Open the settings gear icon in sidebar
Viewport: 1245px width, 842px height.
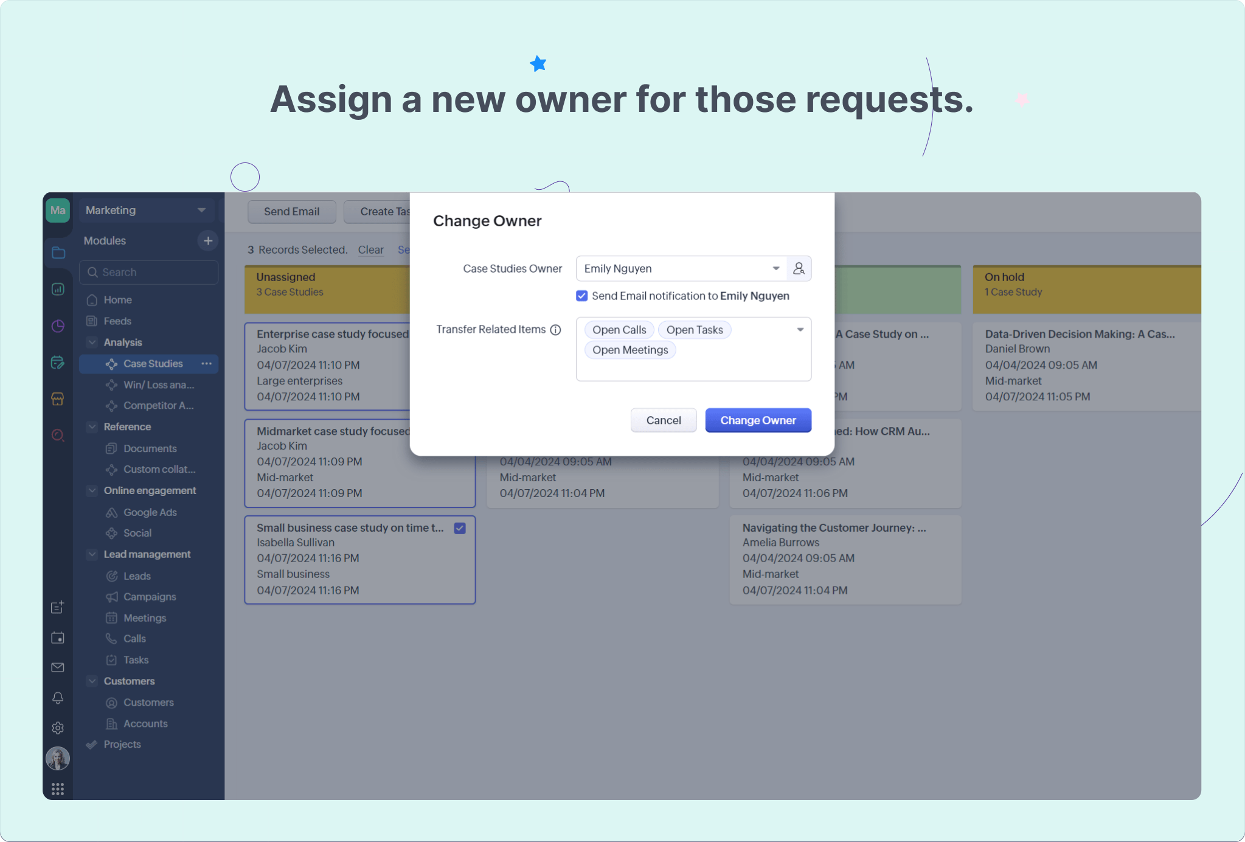tap(58, 728)
